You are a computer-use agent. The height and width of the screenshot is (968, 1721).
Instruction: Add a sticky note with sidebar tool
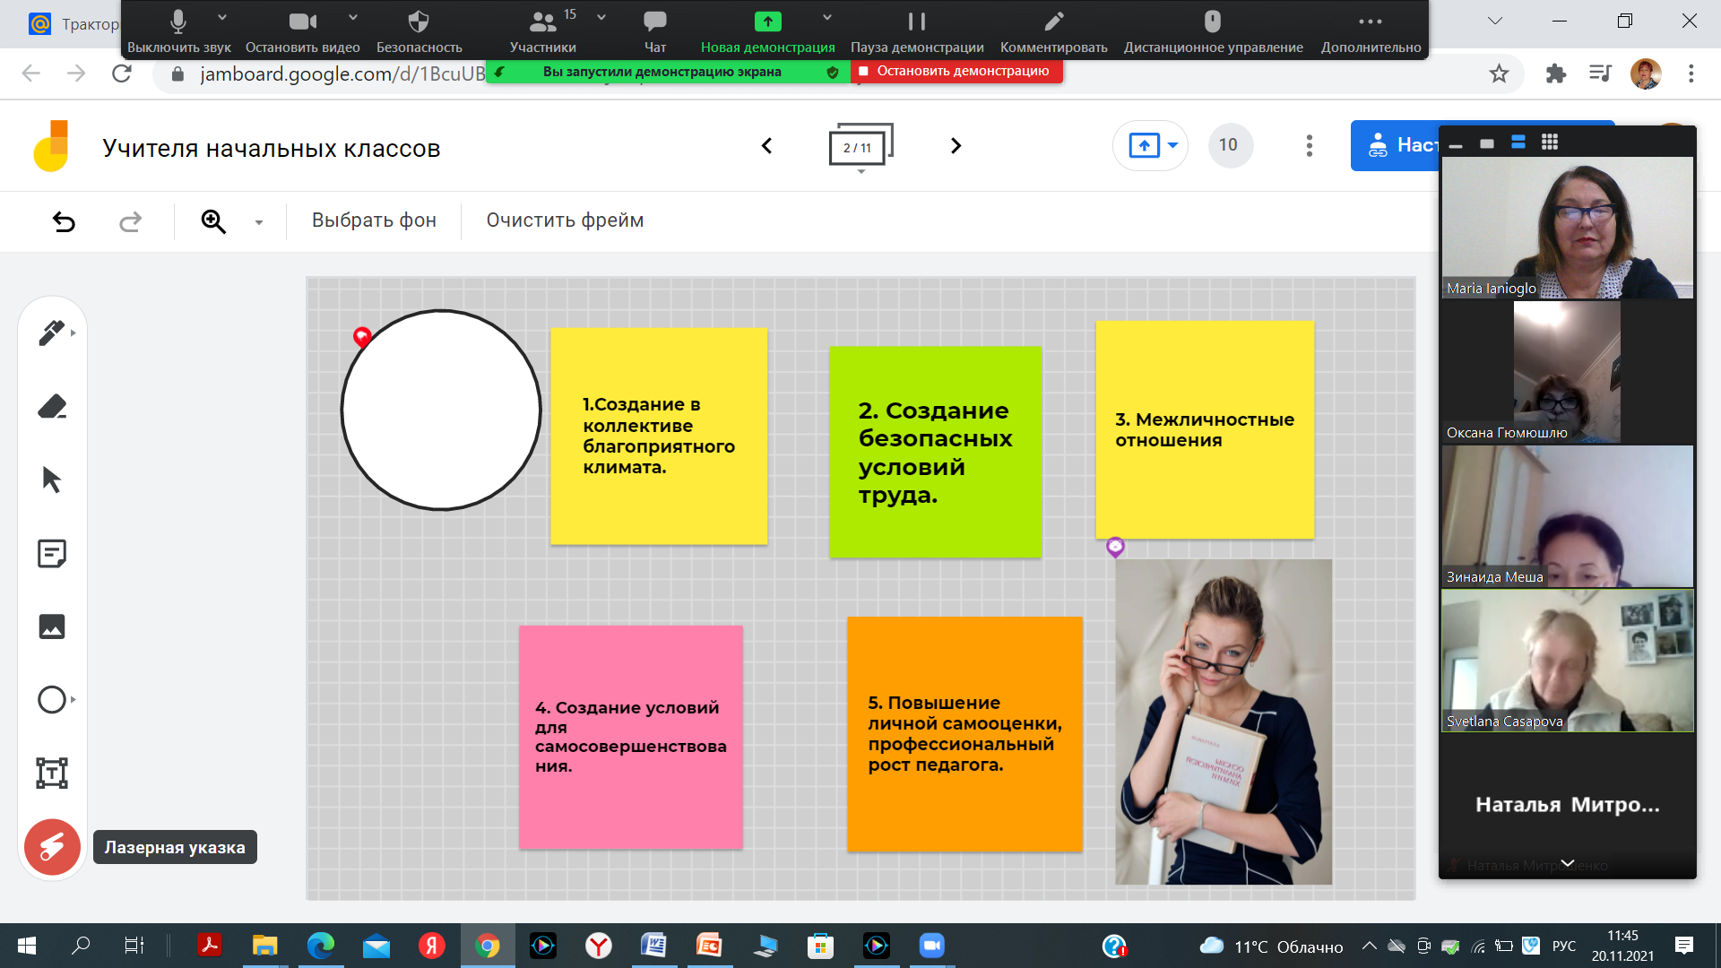click(52, 553)
